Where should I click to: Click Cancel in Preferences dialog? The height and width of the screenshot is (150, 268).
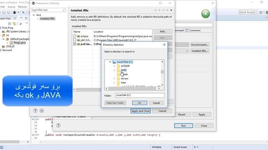coord(162,111)
